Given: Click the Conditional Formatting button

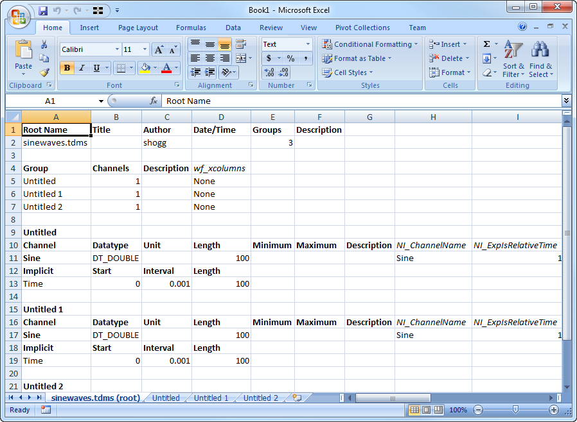Looking at the screenshot, I should point(370,44).
